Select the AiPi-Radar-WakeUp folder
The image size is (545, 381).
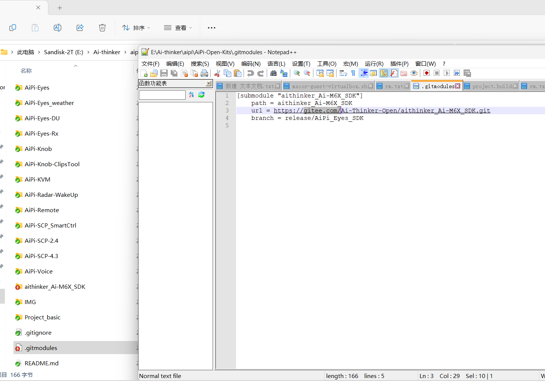tap(51, 195)
